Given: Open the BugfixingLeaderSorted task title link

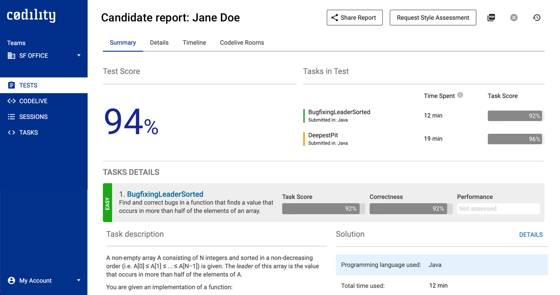Looking at the screenshot, I should pos(165,194).
